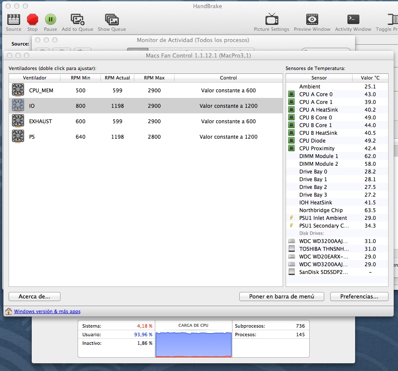The image size is (398, 371).
Task: Select Valor constante a 600 for CPU_MEM
Action: [229, 91]
